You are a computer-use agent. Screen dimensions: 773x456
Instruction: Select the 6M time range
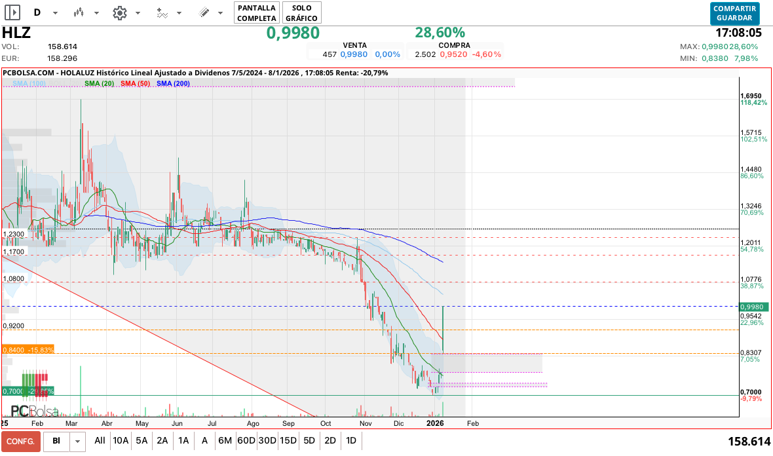tap(225, 441)
